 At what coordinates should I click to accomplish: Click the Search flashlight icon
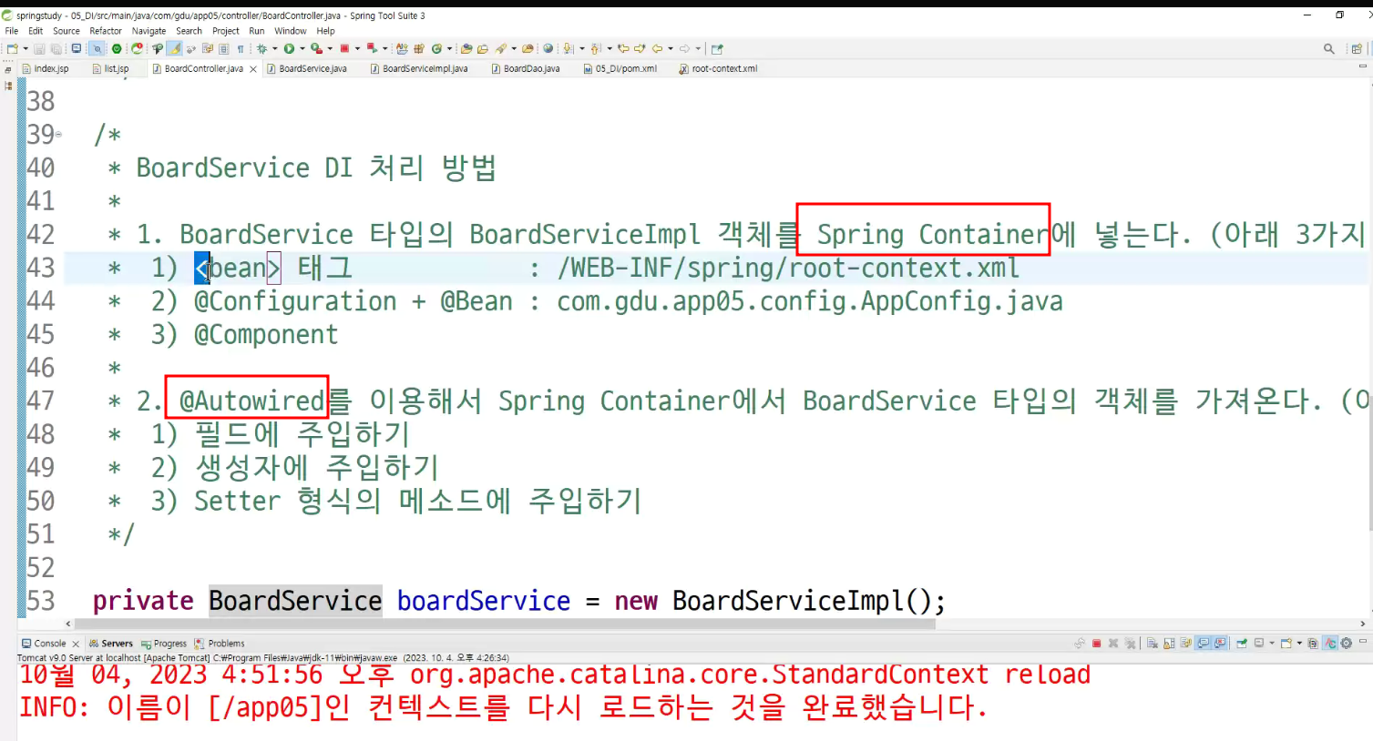pos(501,48)
